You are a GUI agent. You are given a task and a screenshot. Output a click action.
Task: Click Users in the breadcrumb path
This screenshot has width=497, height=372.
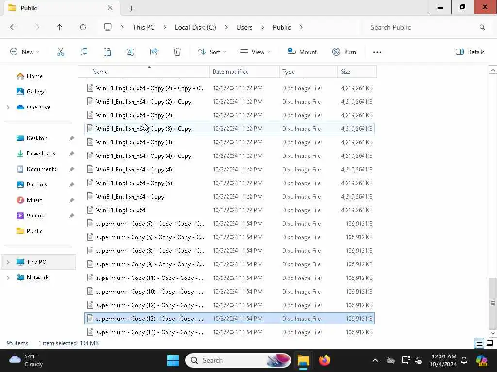pyautogui.click(x=245, y=27)
